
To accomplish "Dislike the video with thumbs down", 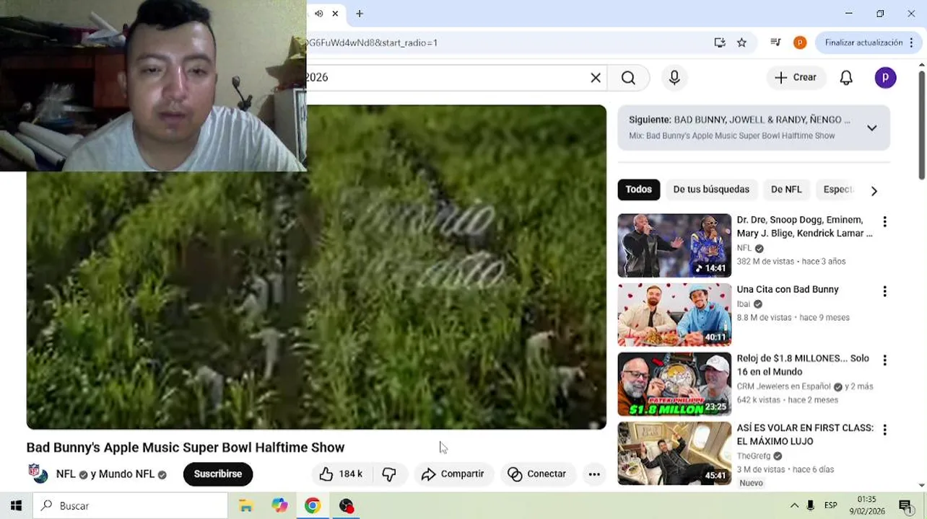I will pyautogui.click(x=390, y=474).
